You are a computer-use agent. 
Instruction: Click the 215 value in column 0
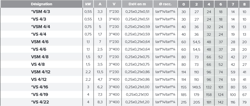pyautogui.click(x=183, y=102)
